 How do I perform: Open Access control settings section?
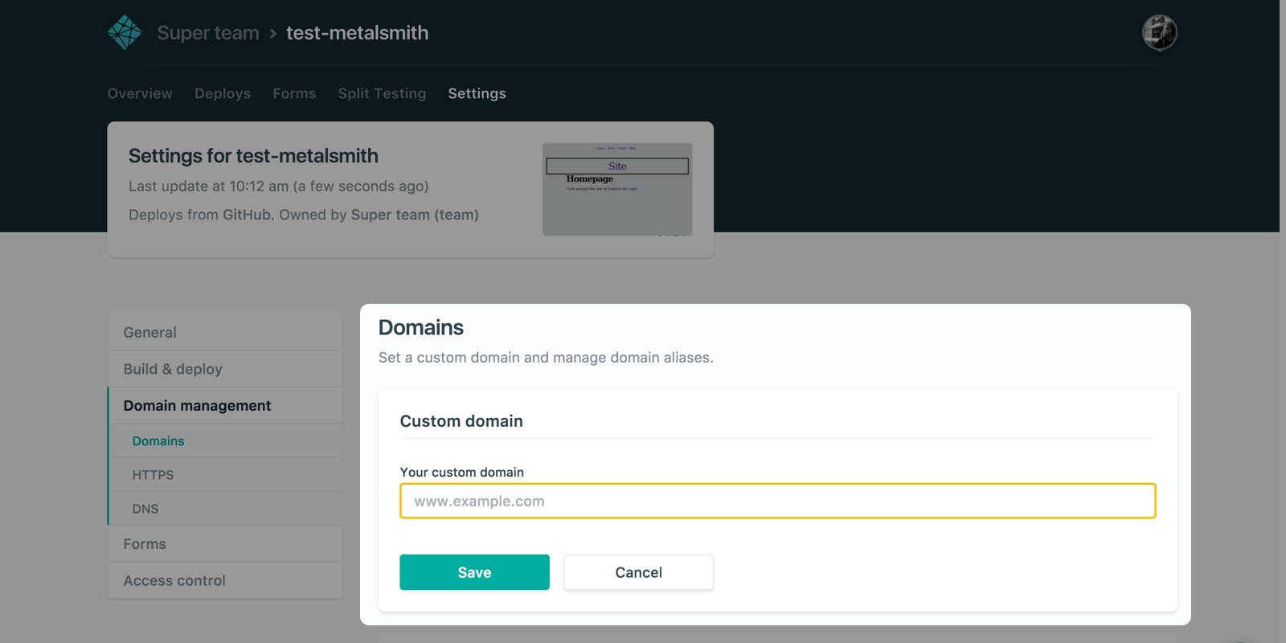click(174, 580)
